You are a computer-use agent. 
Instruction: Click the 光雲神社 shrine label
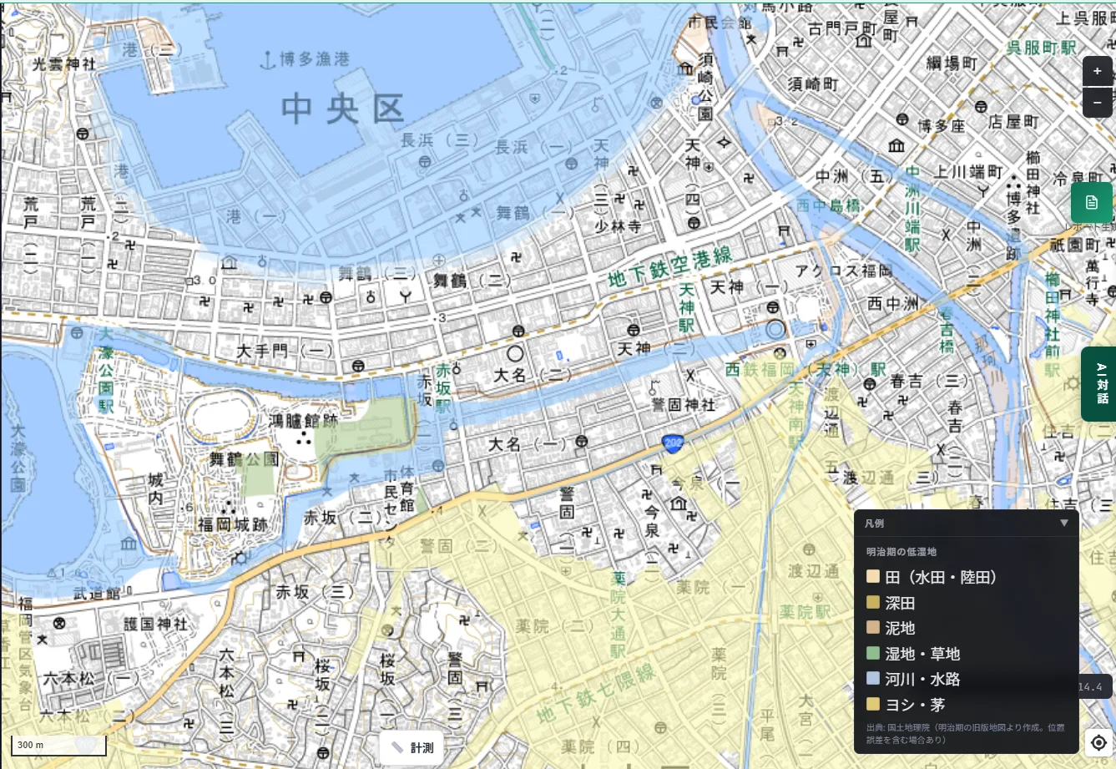click(64, 63)
